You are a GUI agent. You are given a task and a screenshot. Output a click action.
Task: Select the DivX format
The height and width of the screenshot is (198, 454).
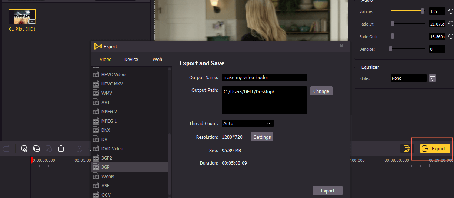(130, 130)
